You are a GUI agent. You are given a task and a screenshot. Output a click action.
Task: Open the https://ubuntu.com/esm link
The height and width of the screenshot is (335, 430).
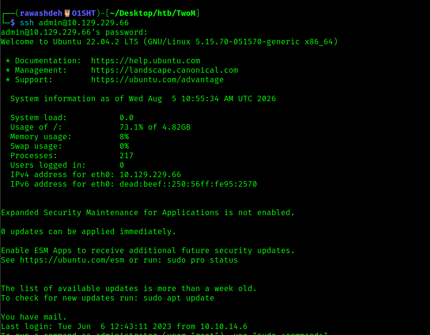pyautogui.click(x=72, y=260)
